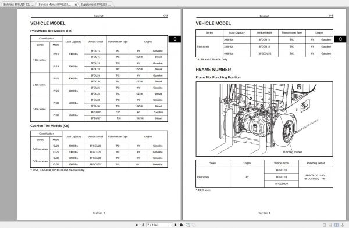The width and height of the screenshot is (349, 228).
Task: Open the Supplement 8FGU15 tab
Action: [x=96, y=5]
